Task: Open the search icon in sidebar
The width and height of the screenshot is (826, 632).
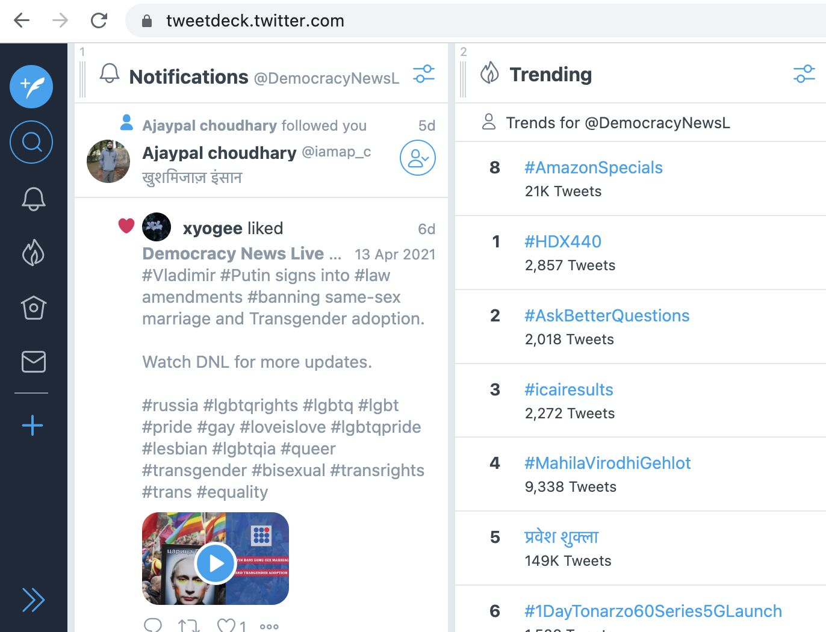Action: click(x=31, y=142)
